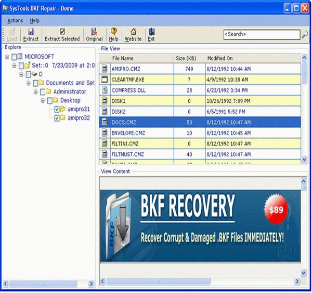Select amipro31 folder label in tree

tap(79, 109)
